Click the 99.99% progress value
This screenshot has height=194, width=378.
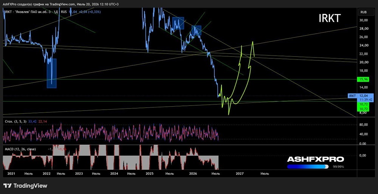coord(338,167)
